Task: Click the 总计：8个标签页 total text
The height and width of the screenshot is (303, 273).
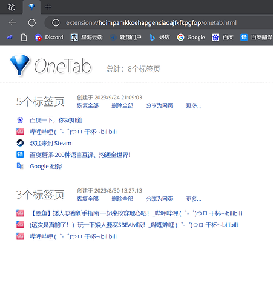Action: 133,69
